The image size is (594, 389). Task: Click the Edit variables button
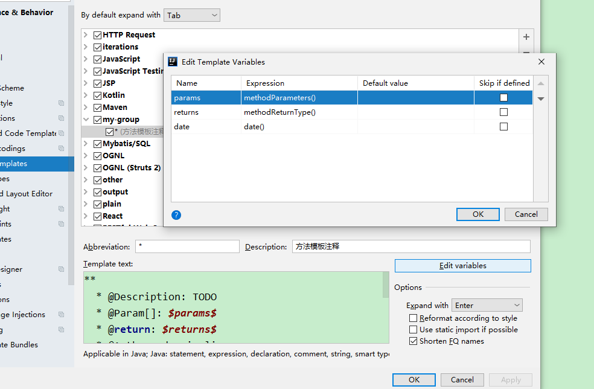tap(462, 266)
